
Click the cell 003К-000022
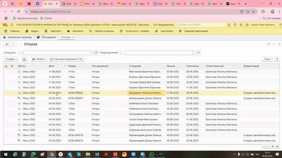pos(76,93)
